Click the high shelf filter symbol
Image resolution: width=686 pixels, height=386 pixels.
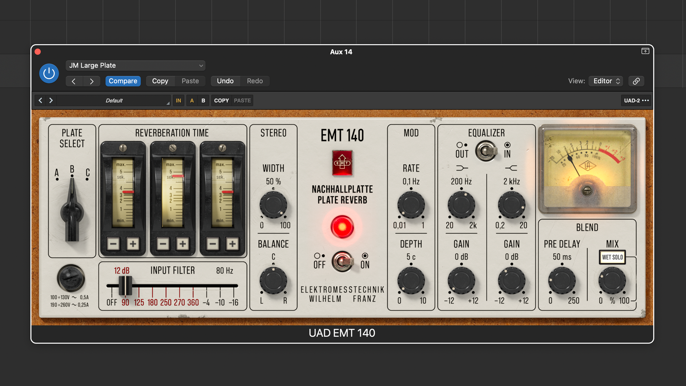coord(511,168)
